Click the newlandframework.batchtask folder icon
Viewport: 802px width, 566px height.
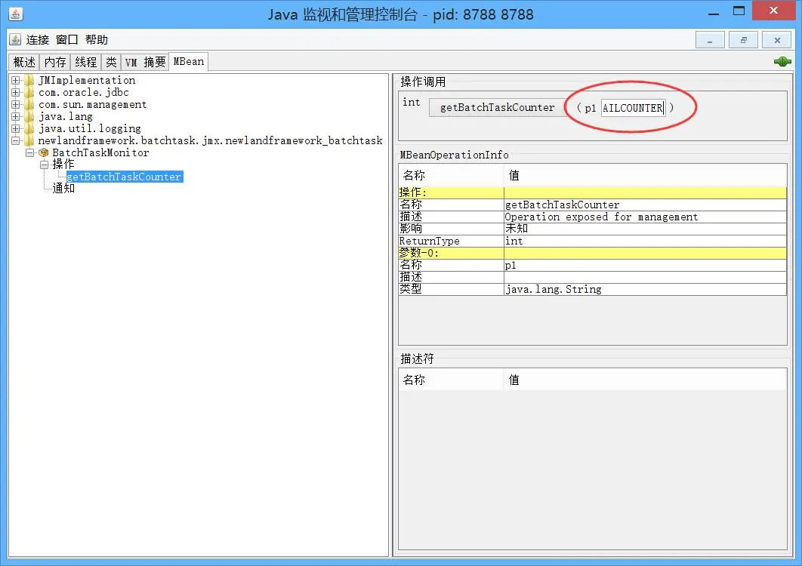point(29,140)
